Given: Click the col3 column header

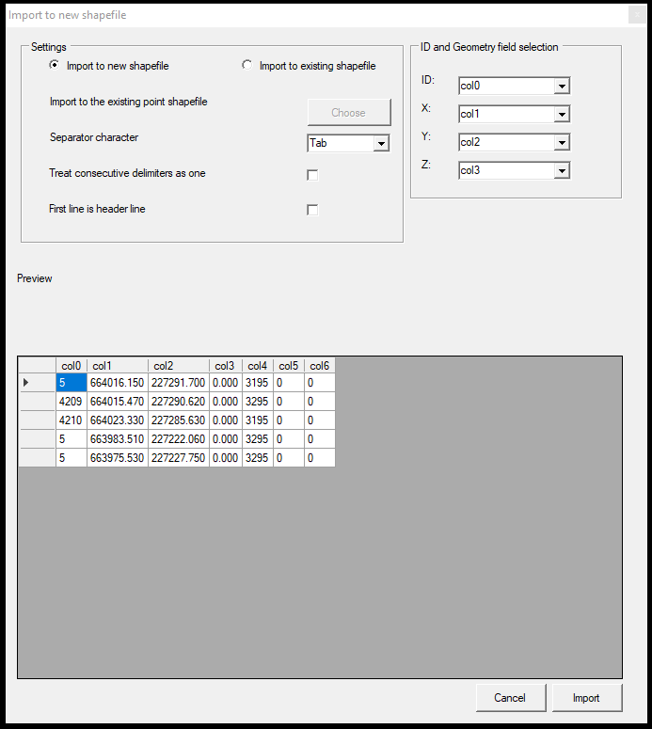Looking at the screenshot, I should pos(226,365).
